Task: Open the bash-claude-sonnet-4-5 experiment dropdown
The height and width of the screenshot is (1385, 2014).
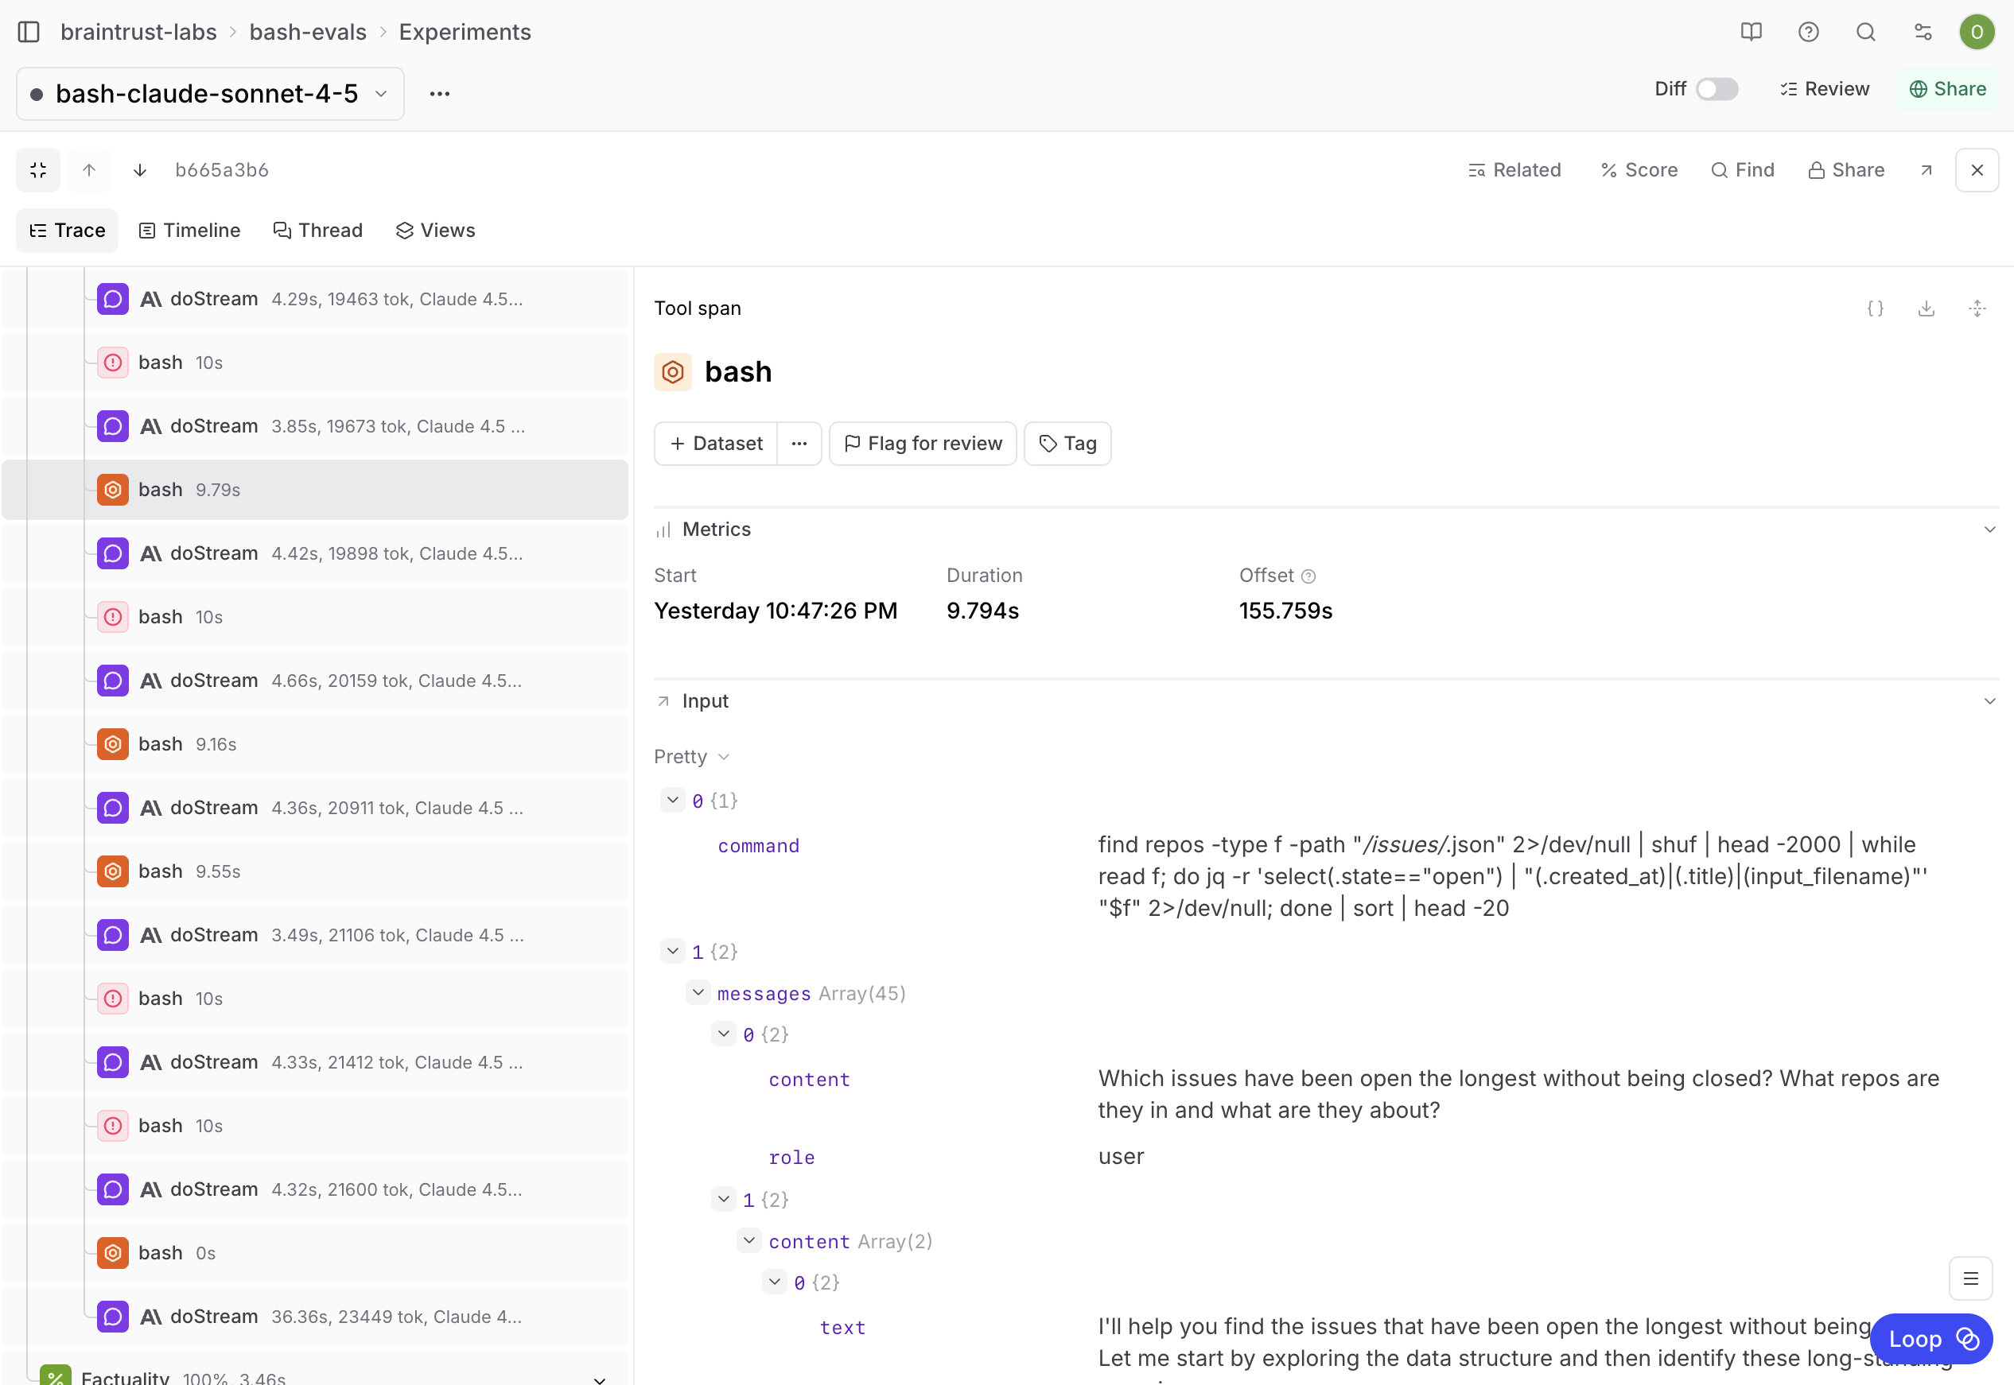Action: [x=379, y=94]
